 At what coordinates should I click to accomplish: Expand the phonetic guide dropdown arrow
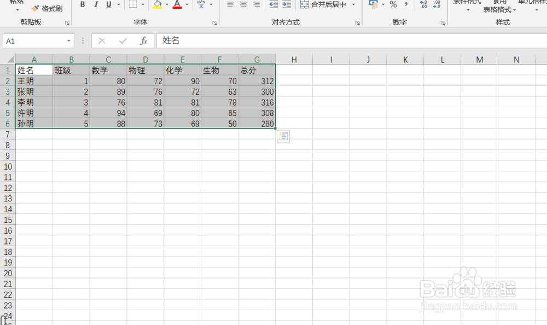(x=211, y=4)
